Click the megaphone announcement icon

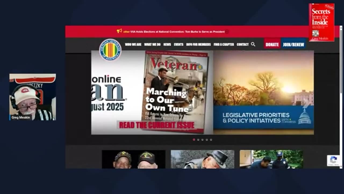[119, 31]
